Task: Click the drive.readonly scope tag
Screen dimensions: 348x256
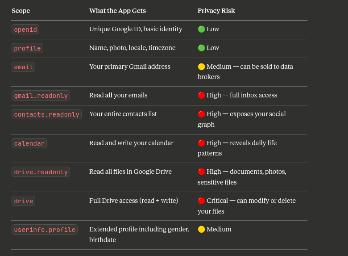Action: pyautogui.click(x=41, y=172)
